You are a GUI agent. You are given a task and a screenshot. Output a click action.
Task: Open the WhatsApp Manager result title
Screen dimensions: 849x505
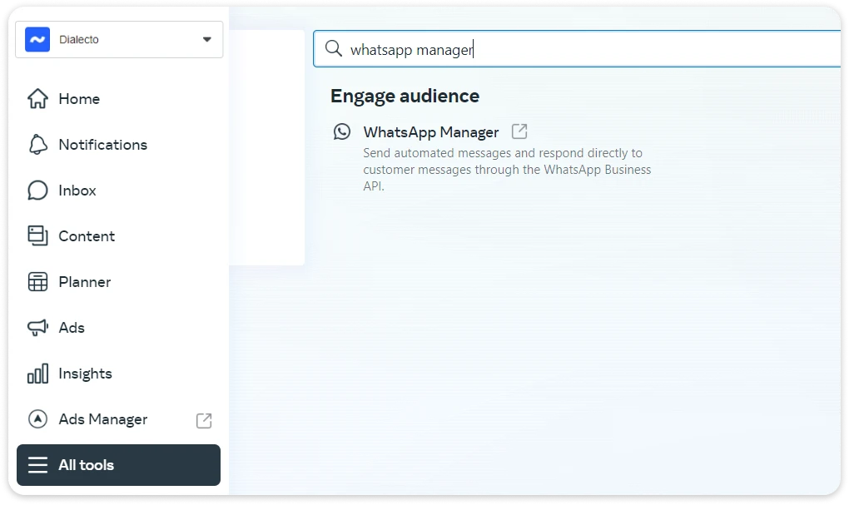click(x=431, y=132)
